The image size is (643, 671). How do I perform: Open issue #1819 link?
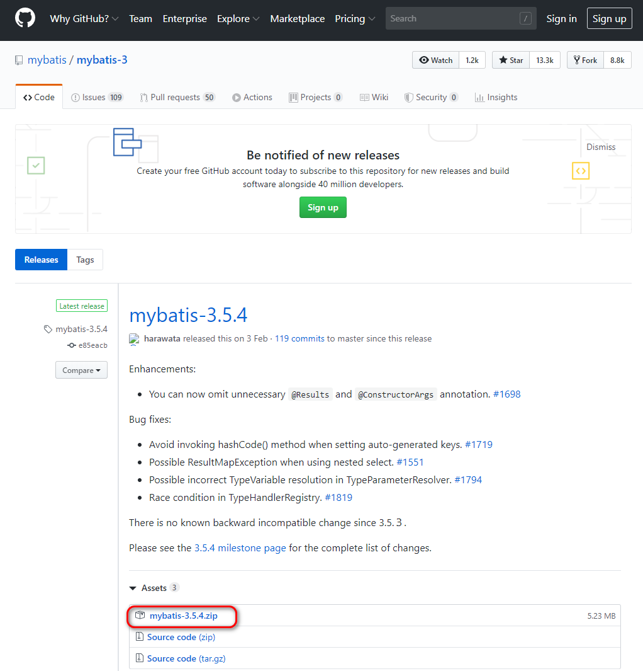coord(339,497)
